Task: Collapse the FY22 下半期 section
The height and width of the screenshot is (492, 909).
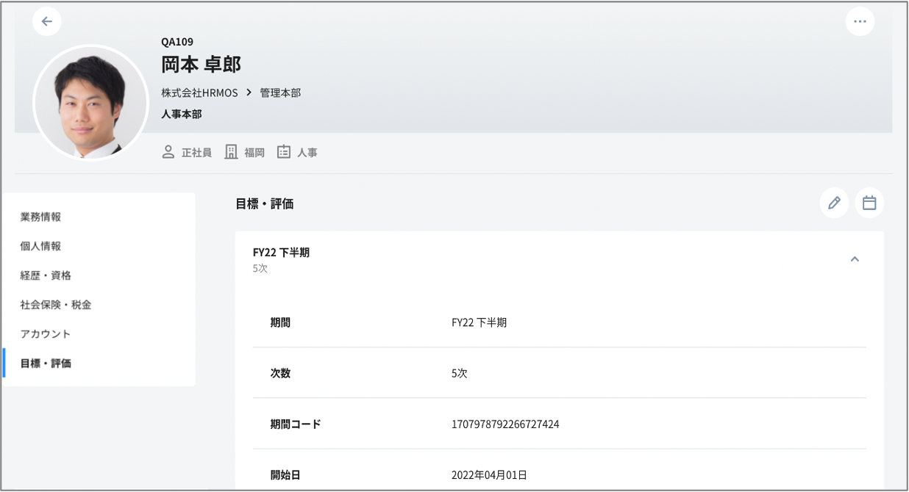Action: click(855, 259)
